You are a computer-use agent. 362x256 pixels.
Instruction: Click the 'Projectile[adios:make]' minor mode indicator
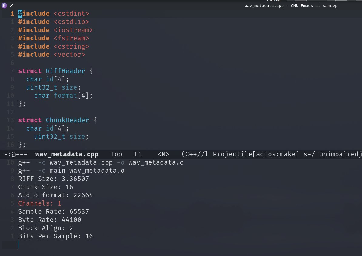[x=256, y=154]
